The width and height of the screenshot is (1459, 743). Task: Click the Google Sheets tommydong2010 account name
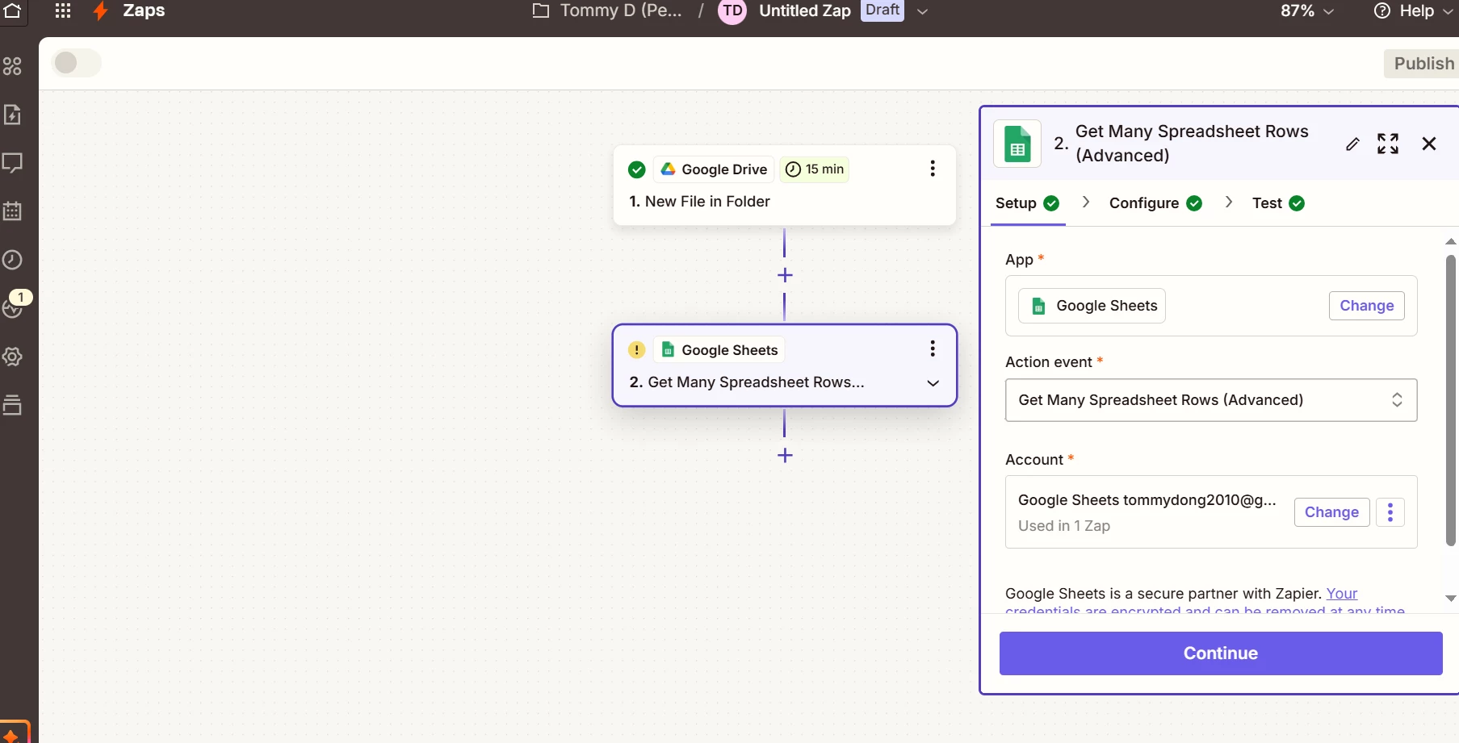1147,500
